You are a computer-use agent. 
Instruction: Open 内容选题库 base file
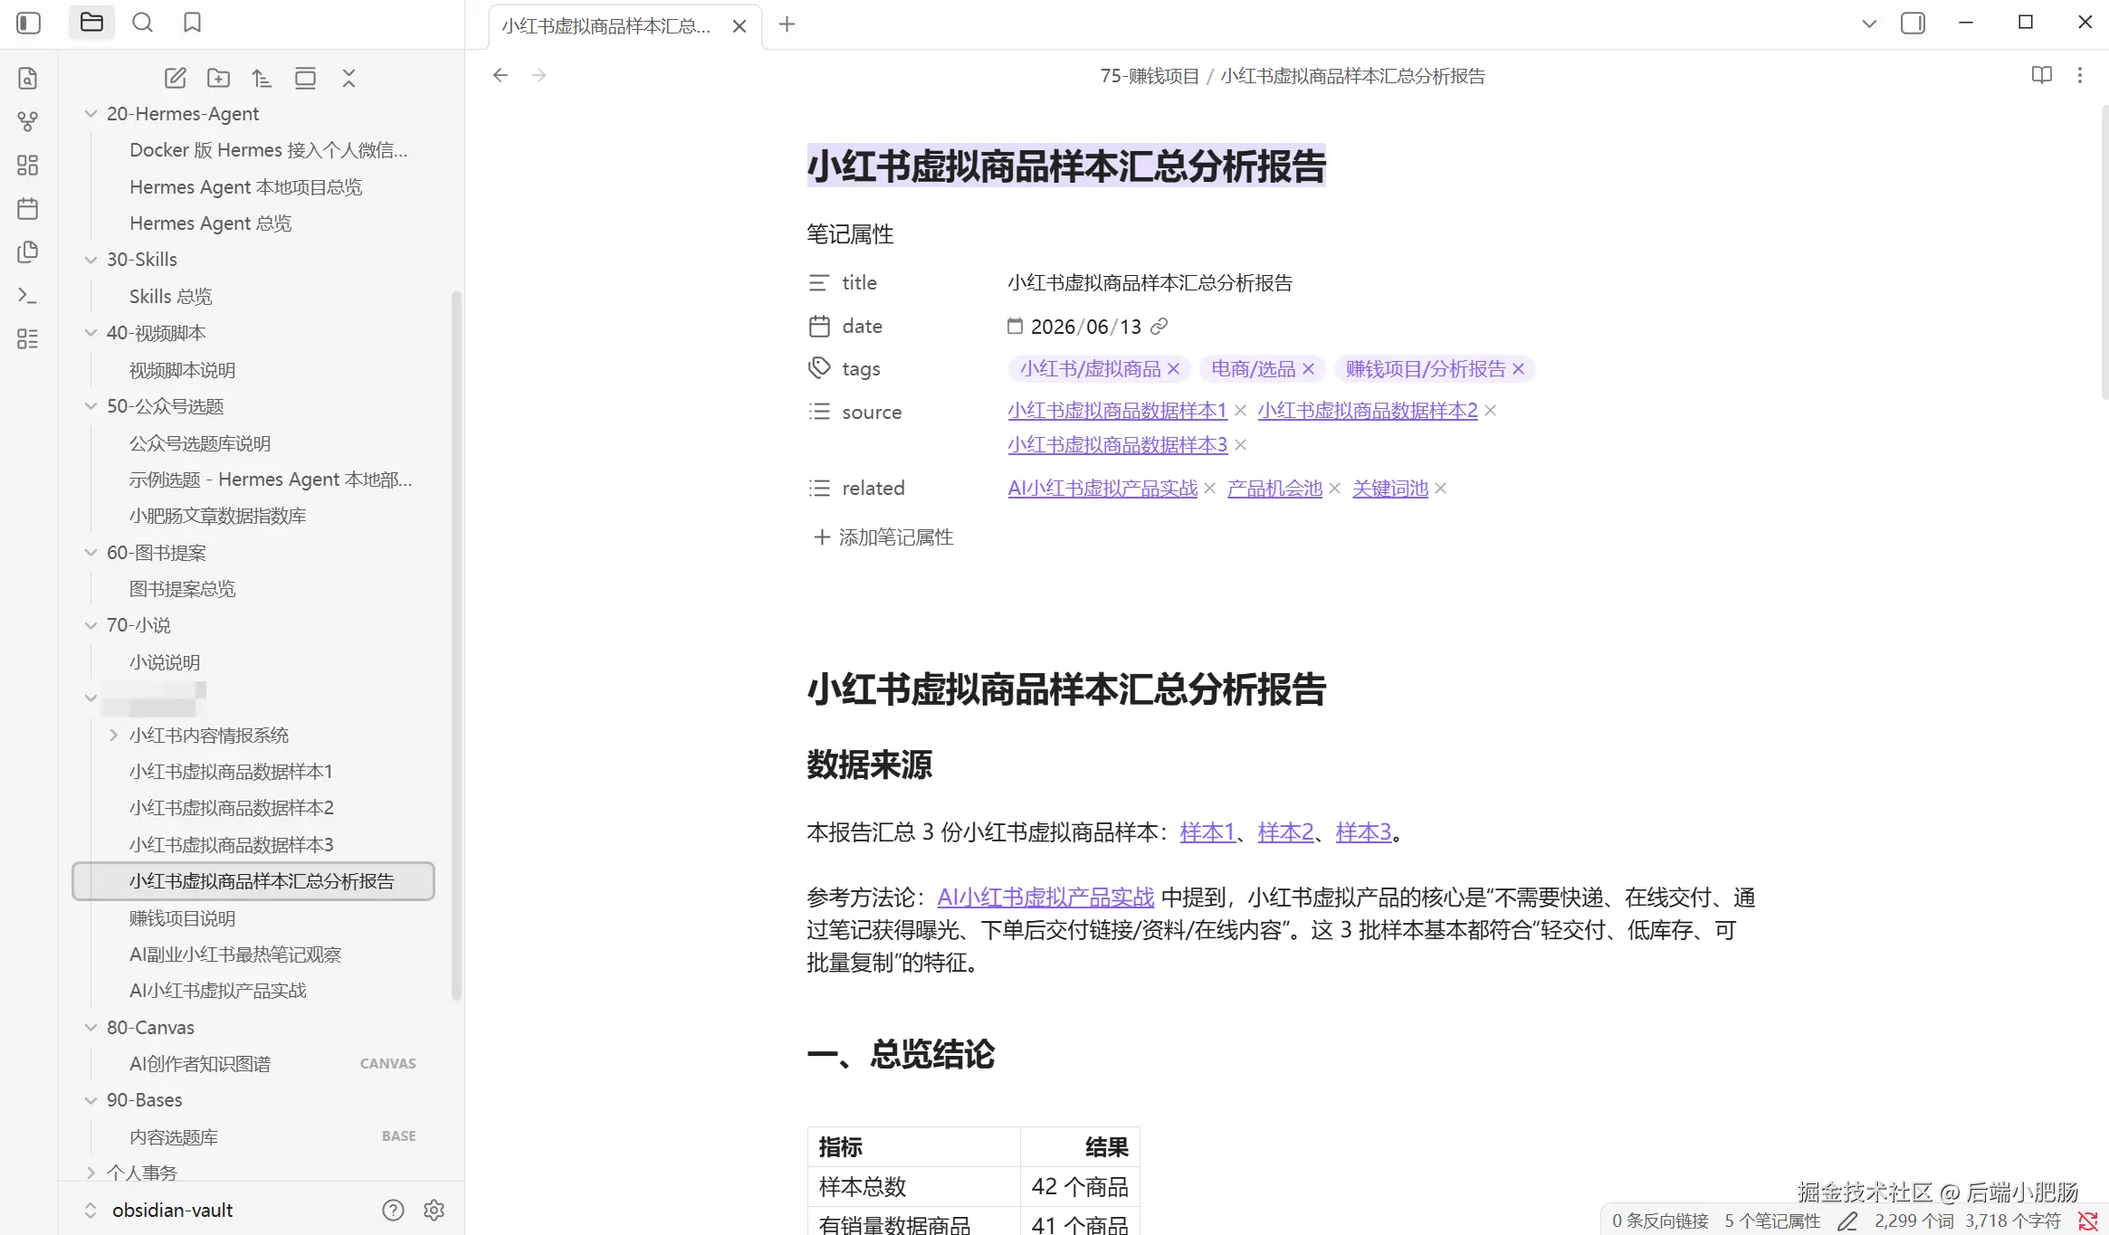click(x=174, y=1137)
